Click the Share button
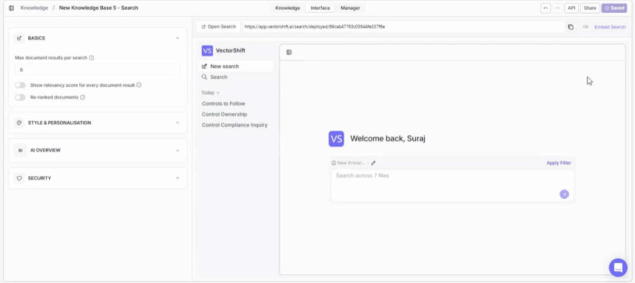 coord(590,8)
